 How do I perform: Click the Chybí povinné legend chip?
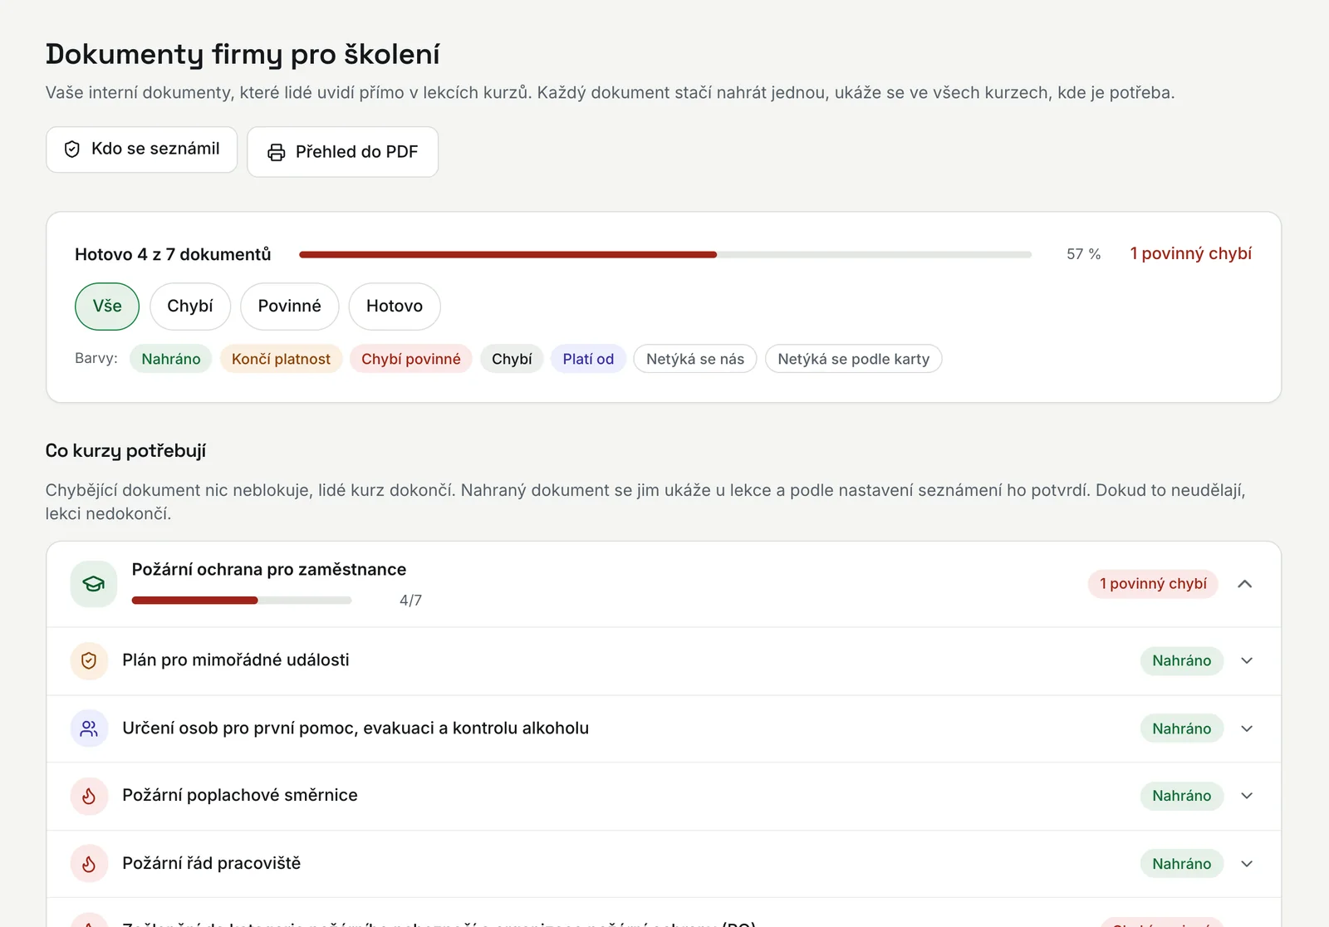pos(411,359)
